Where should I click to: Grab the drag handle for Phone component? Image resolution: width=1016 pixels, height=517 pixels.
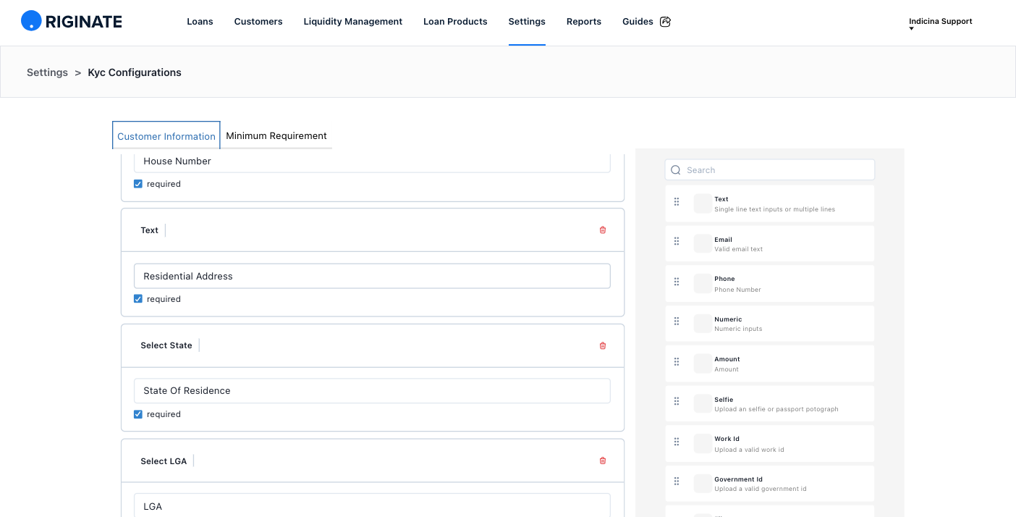click(677, 282)
